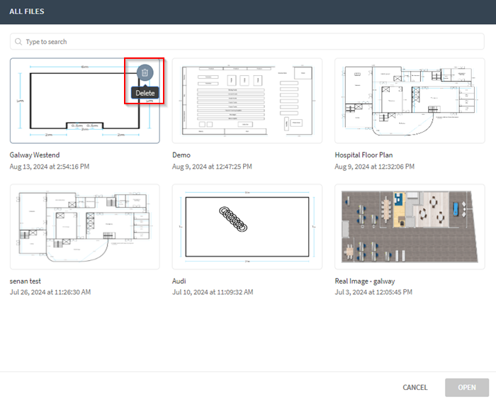
Task: Click the 'Demo' file name label
Action: [181, 155]
